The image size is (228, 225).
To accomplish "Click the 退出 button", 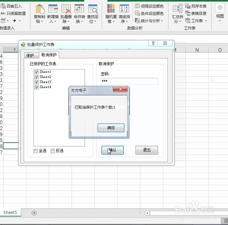I will (x=147, y=150).
